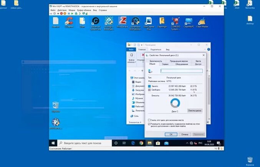Click the network globe tray icon
This screenshot has height=167, width=260.
click(x=191, y=143)
